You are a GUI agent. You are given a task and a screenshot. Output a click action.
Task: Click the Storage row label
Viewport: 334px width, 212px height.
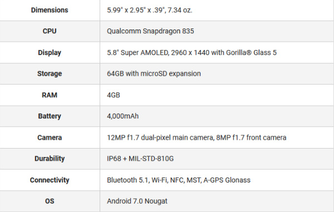[50, 73]
